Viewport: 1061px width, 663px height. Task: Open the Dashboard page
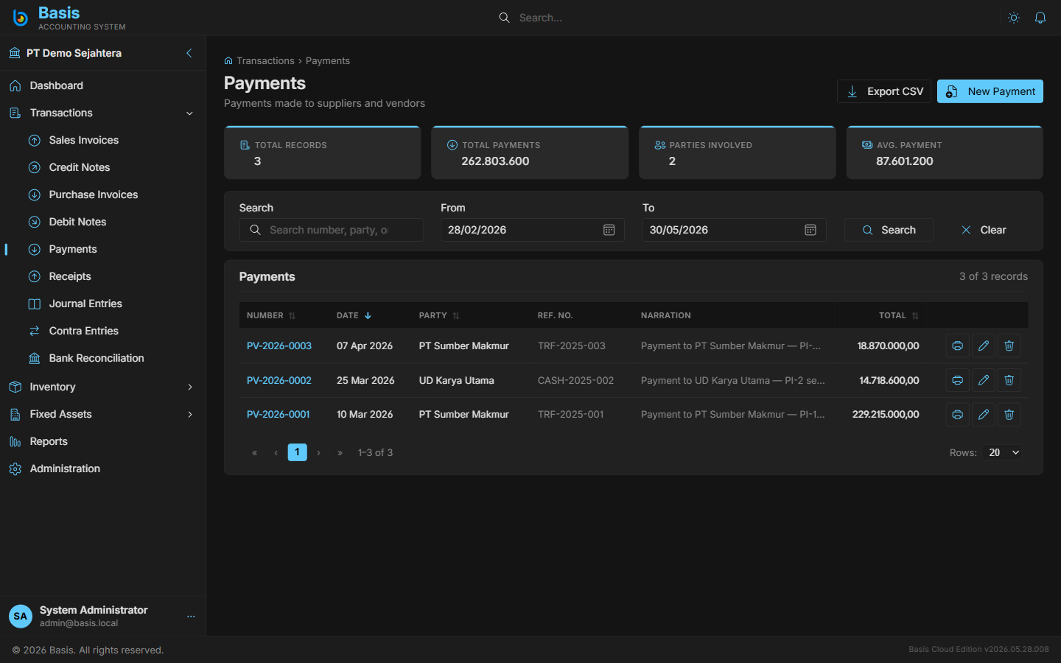point(103,85)
